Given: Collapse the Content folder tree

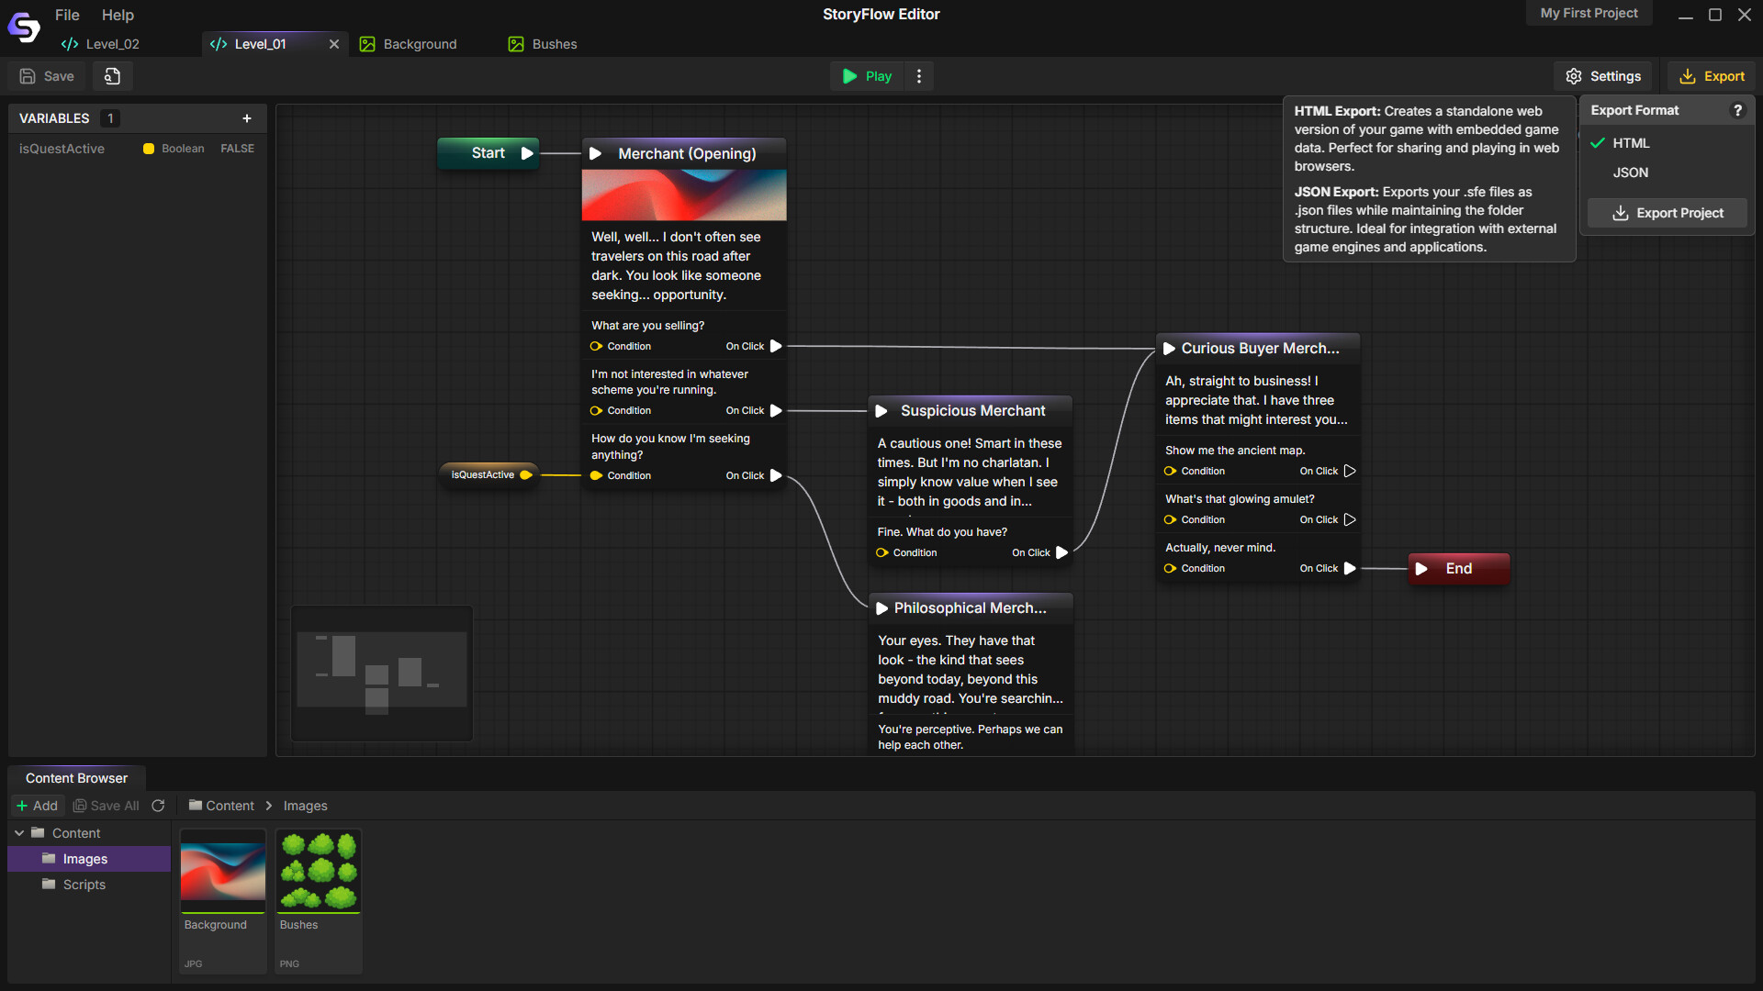Looking at the screenshot, I should (x=19, y=833).
